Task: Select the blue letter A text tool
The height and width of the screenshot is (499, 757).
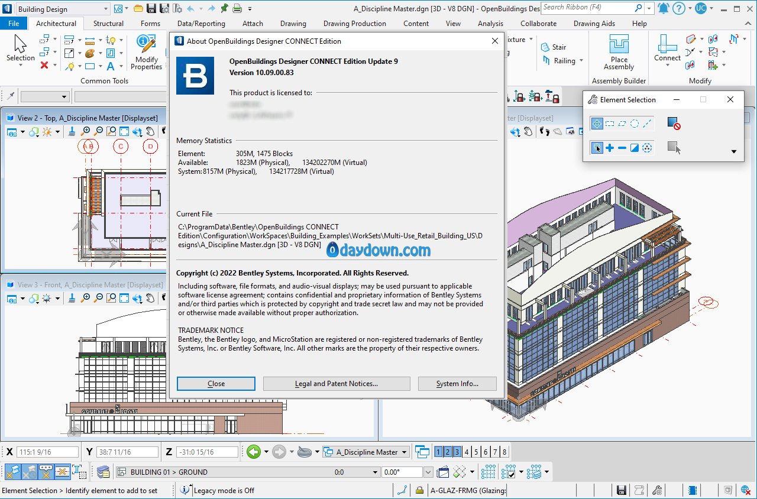Action: [x=111, y=66]
